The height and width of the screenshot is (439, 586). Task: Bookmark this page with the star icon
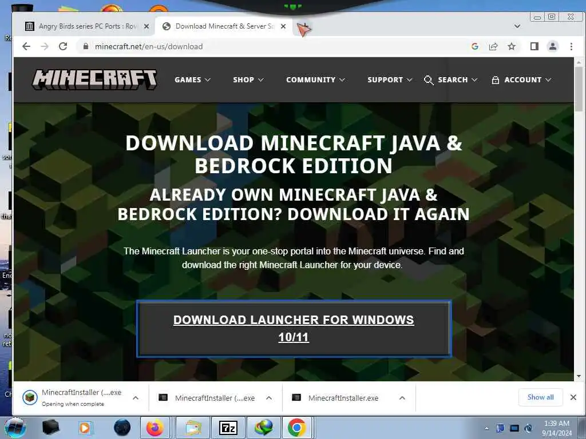[512, 46]
